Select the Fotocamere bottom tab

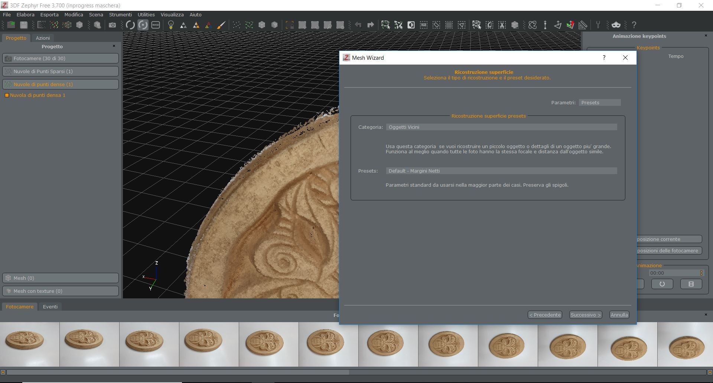[x=20, y=307]
